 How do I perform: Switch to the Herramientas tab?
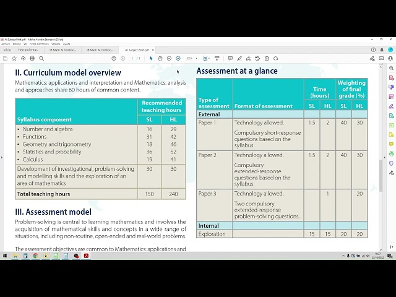28,50
